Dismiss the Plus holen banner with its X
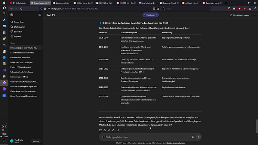Viewport: 258px width, 145px height. click(157, 15)
